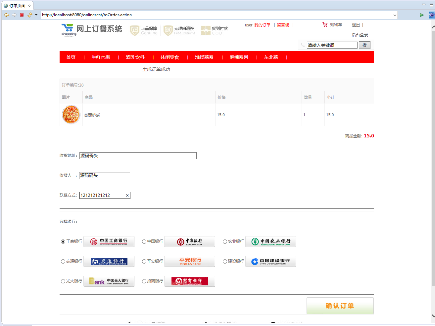Open 我的订单 to view my orders

click(x=263, y=25)
